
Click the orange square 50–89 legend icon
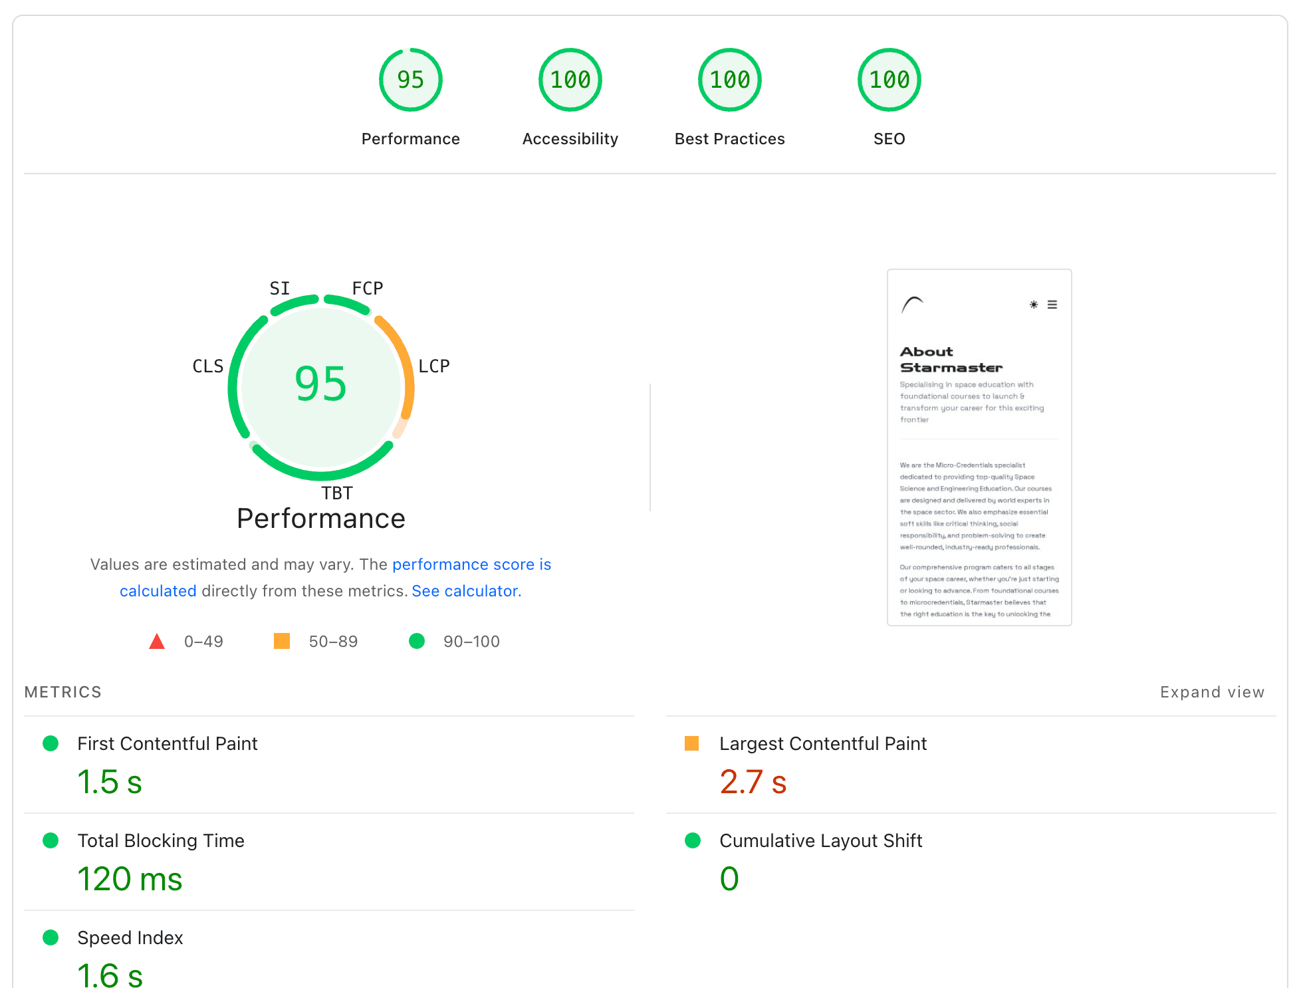pyautogui.click(x=282, y=642)
